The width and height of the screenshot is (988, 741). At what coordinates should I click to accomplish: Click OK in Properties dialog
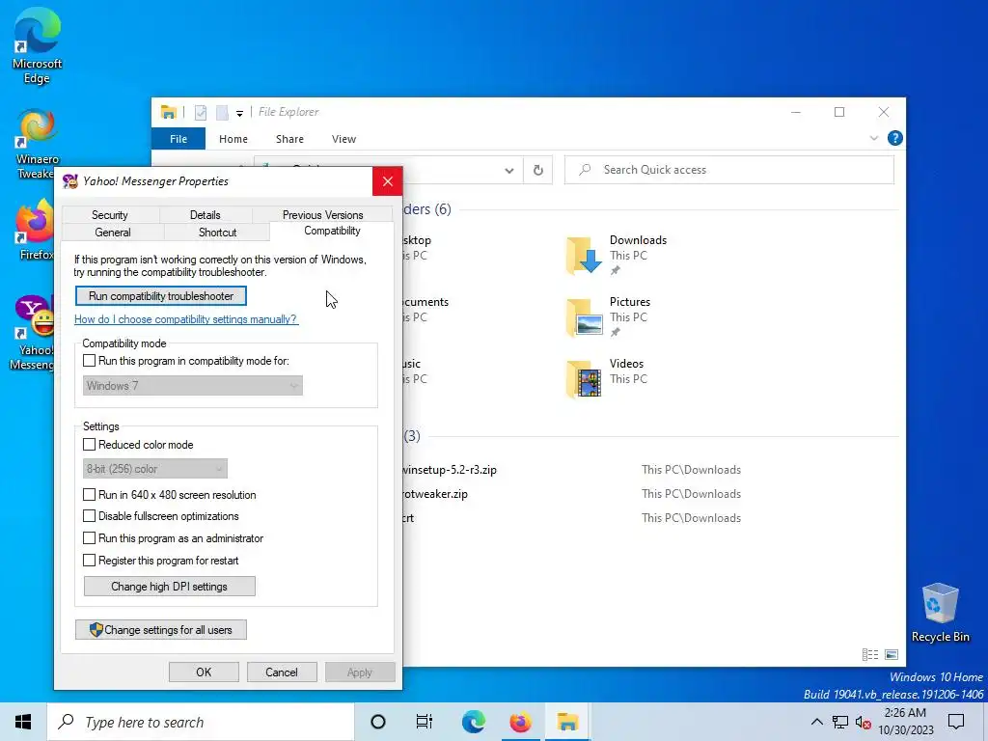(204, 672)
